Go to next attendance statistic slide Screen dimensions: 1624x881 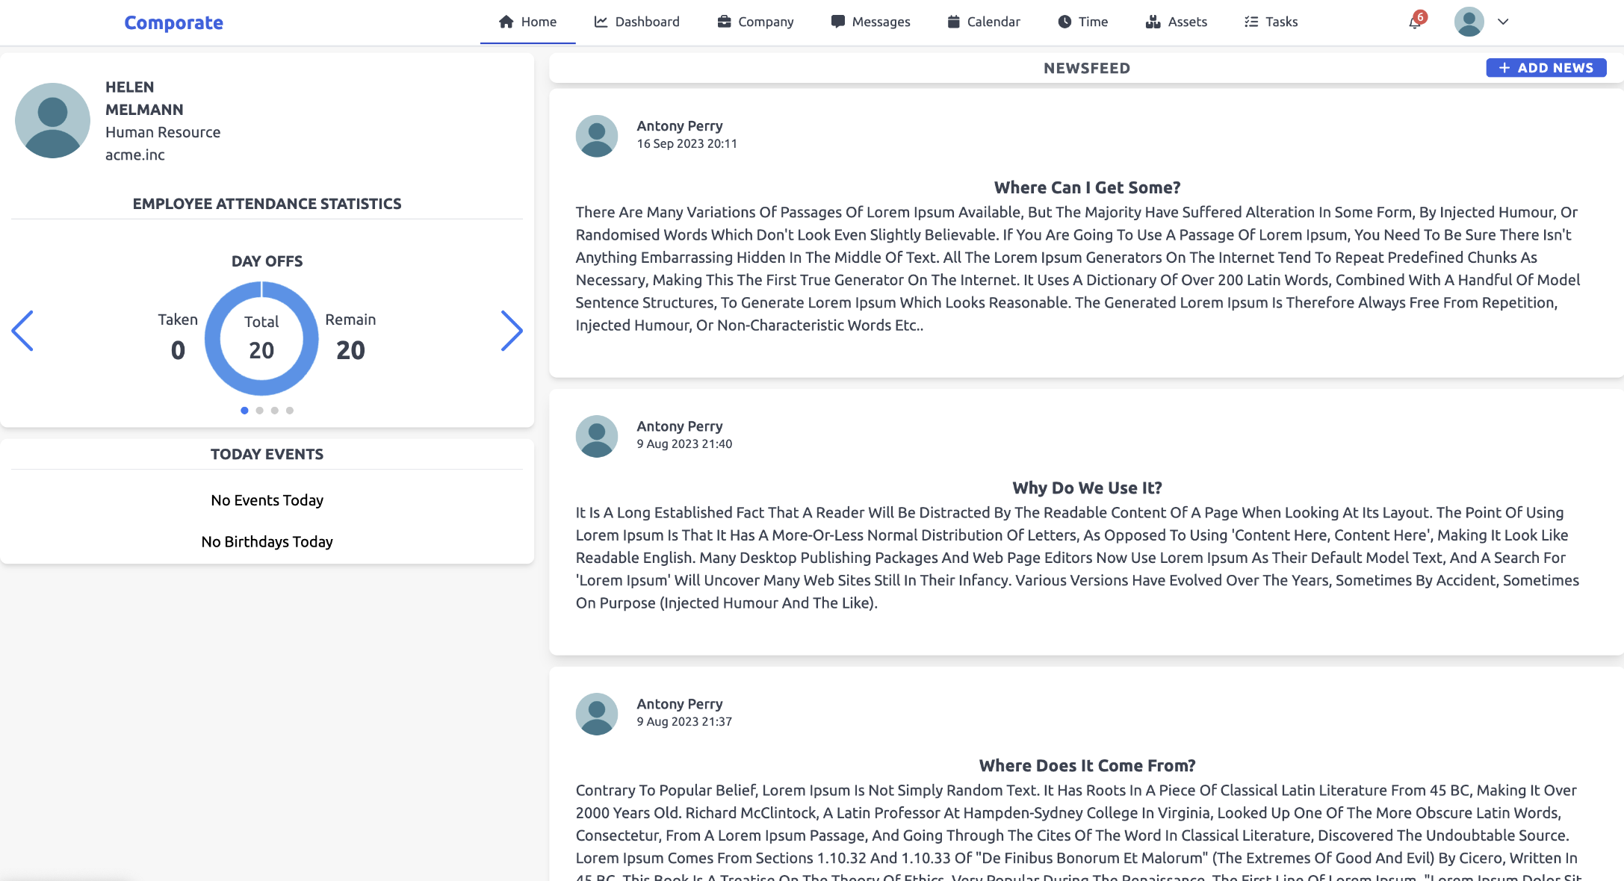511,331
